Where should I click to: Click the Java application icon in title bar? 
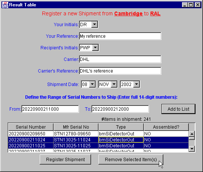click(5, 5)
